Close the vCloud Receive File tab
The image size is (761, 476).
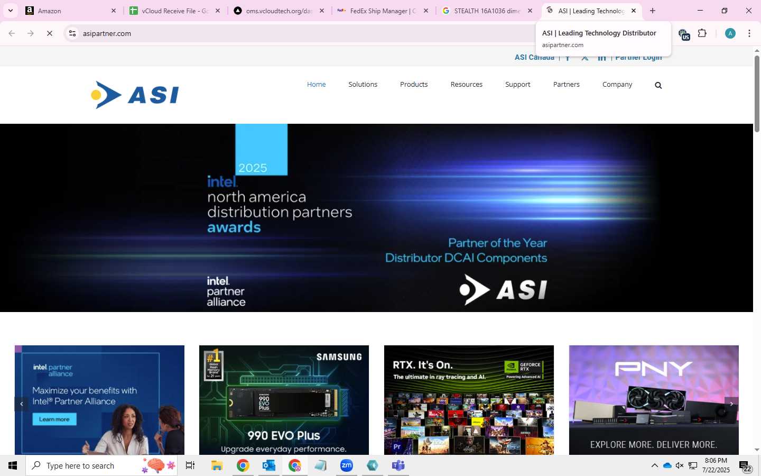(x=217, y=11)
